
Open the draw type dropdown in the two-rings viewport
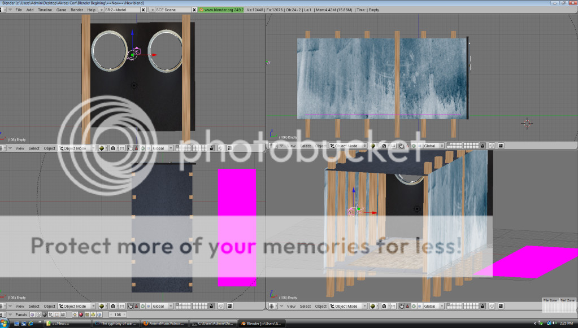tap(102, 148)
